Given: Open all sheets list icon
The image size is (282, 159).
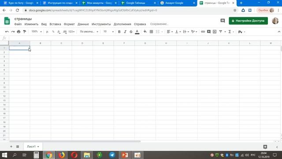Looking at the screenshot, I should (18, 147).
